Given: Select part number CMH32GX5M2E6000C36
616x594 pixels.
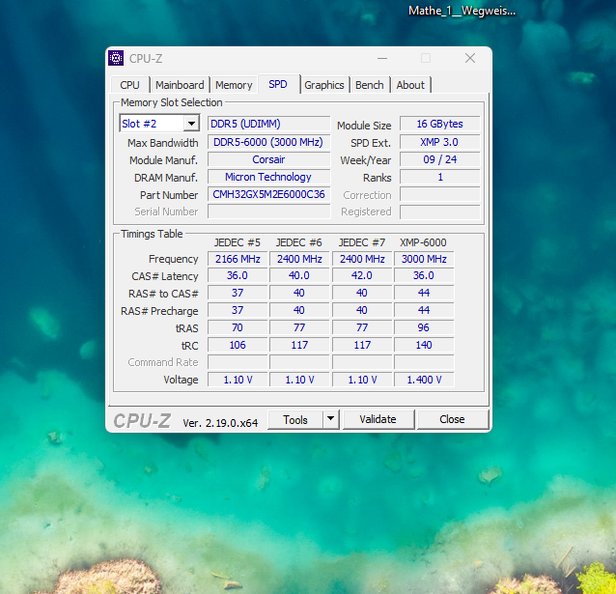Looking at the screenshot, I should [268, 194].
